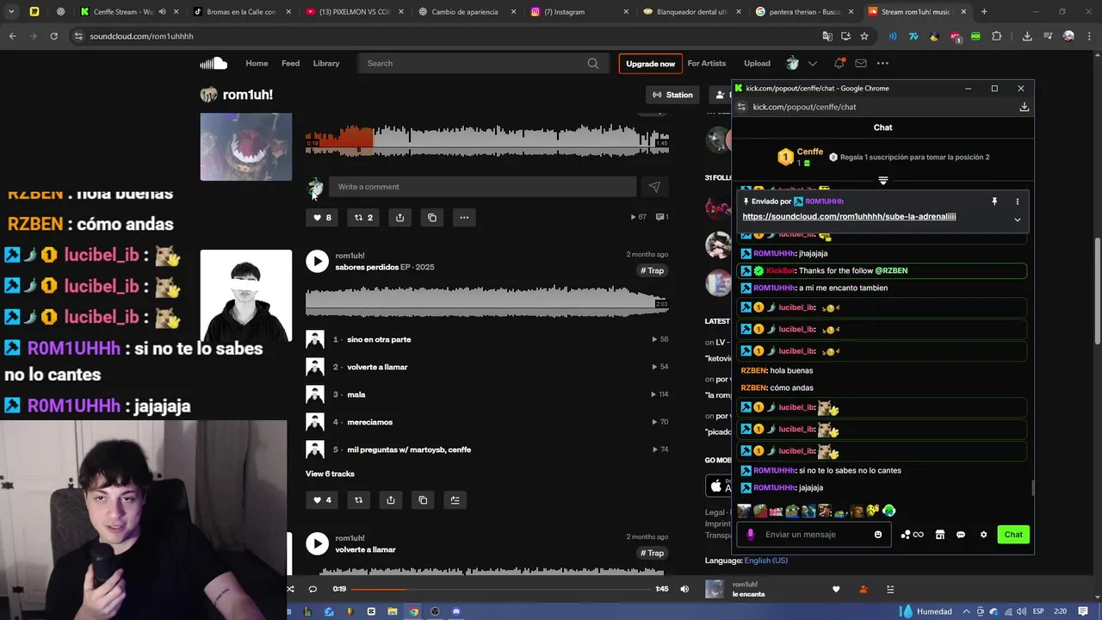Click the purple microphone icon in Kick chat
The width and height of the screenshot is (1102, 620).
coord(750,535)
